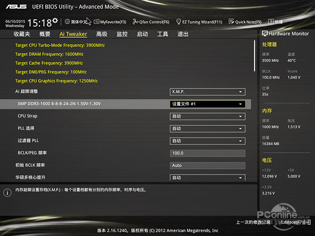Viewport: 315px width, 236px height.
Task: Click Target Cache Frequency: 3900MHz text
Action: 49,63
